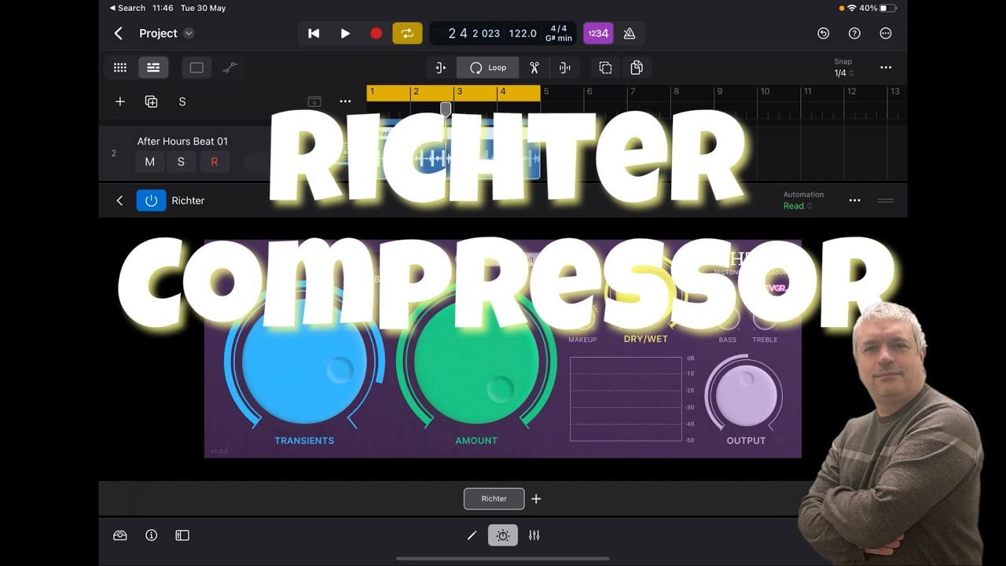The image size is (1006, 566).
Task: Click bar 9 on the timeline ruler
Action: [719, 92]
